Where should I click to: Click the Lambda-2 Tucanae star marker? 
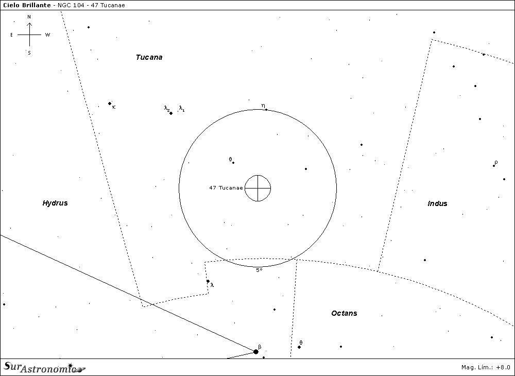pyautogui.click(x=171, y=113)
